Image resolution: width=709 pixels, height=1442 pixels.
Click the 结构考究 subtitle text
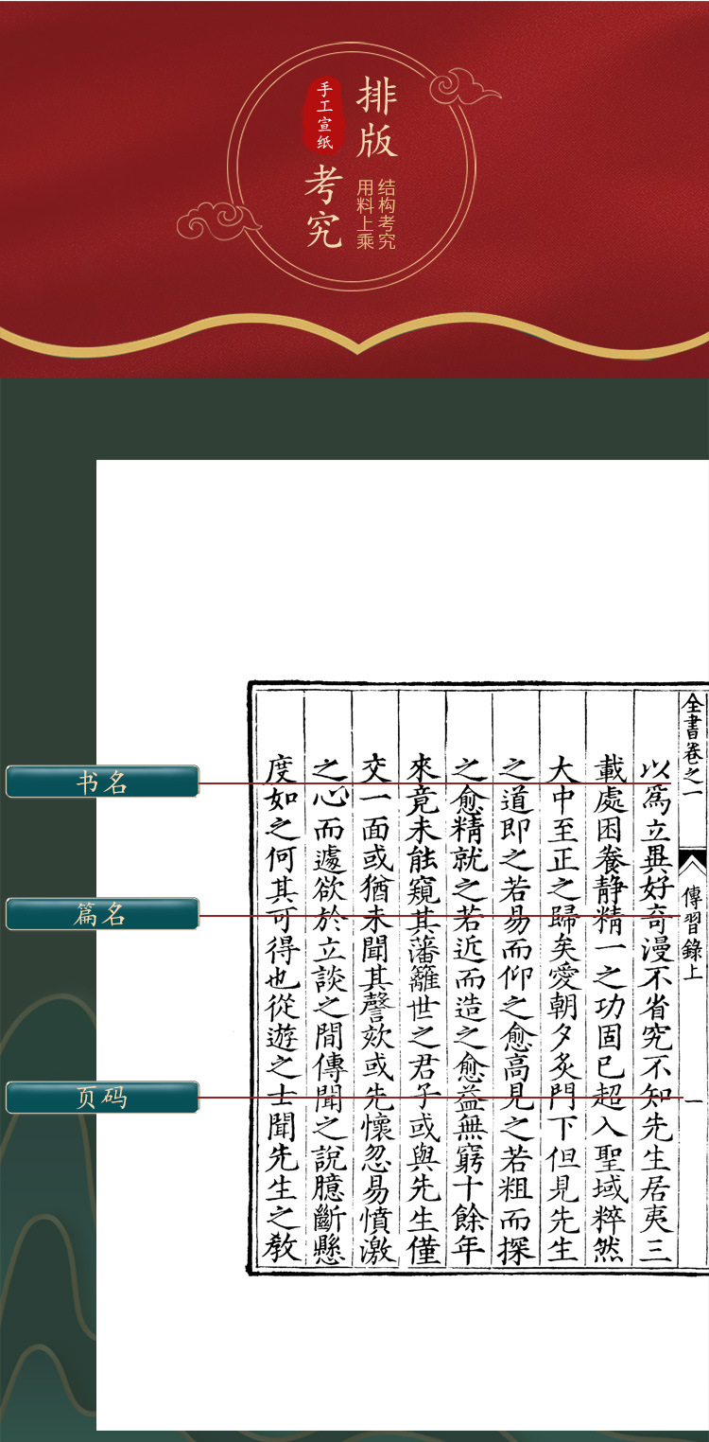click(386, 213)
